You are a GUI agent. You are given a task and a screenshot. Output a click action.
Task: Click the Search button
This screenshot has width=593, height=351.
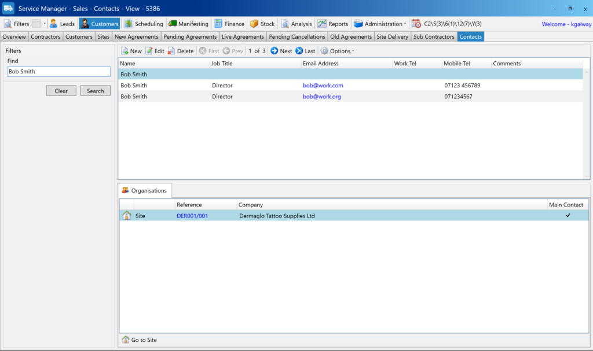(96, 91)
